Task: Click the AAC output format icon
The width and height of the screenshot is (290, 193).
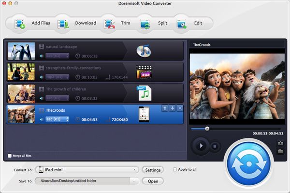Action: click(x=144, y=93)
